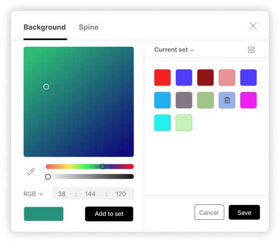Edit the green value field 144
The image size is (280, 243).
pos(90,194)
